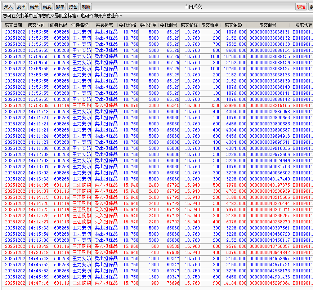Select the order number 65345 cell
The height and width of the screenshot is (290, 313).
click(173, 106)
